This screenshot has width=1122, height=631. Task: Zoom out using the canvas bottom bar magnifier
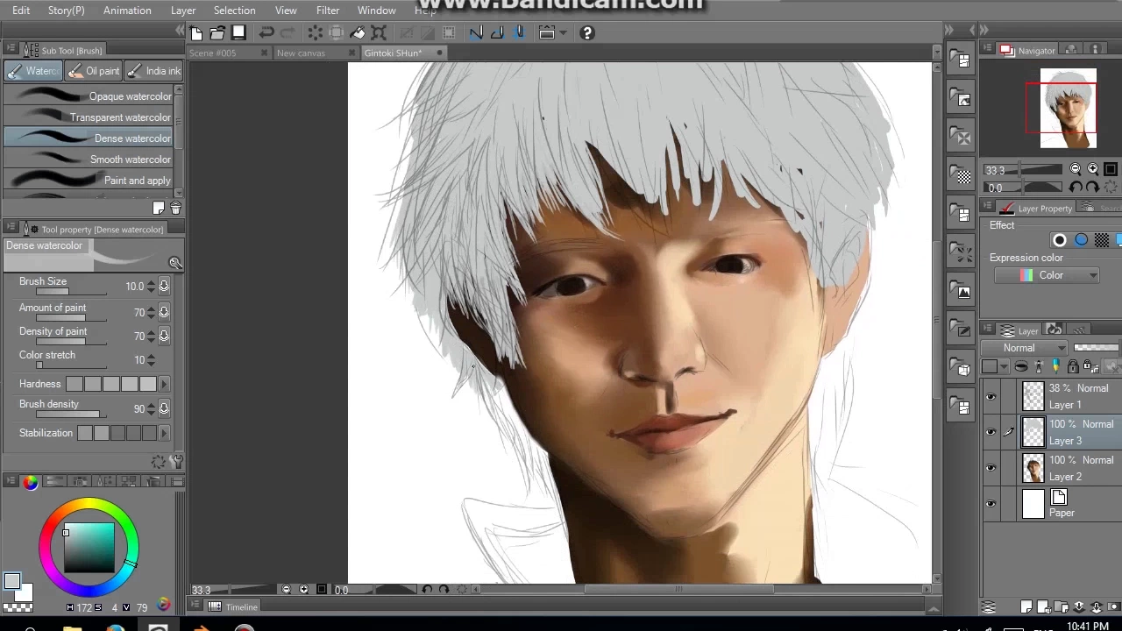pos(287,590)
